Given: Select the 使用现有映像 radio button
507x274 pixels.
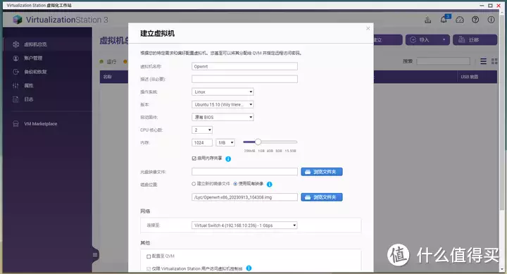Looking at the screenshot, I should click(235, 184).
